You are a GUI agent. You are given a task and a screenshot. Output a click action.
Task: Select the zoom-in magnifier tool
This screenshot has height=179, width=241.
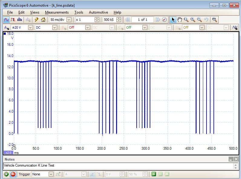click(193, 20)
